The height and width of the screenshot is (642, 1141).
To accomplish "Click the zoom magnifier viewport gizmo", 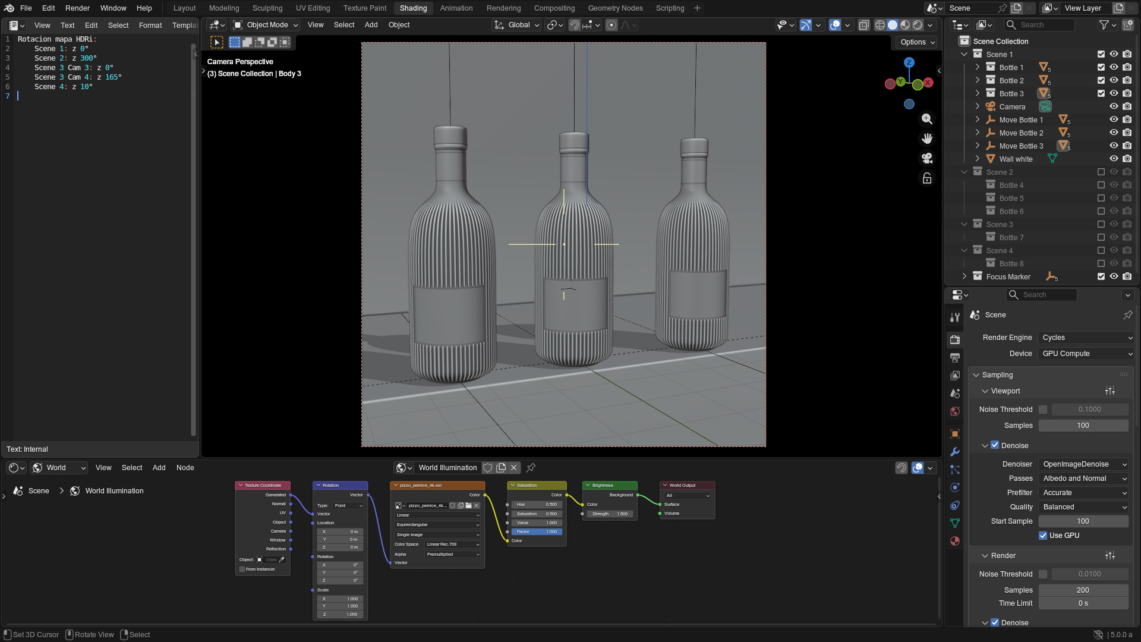I will pos(927,119).
